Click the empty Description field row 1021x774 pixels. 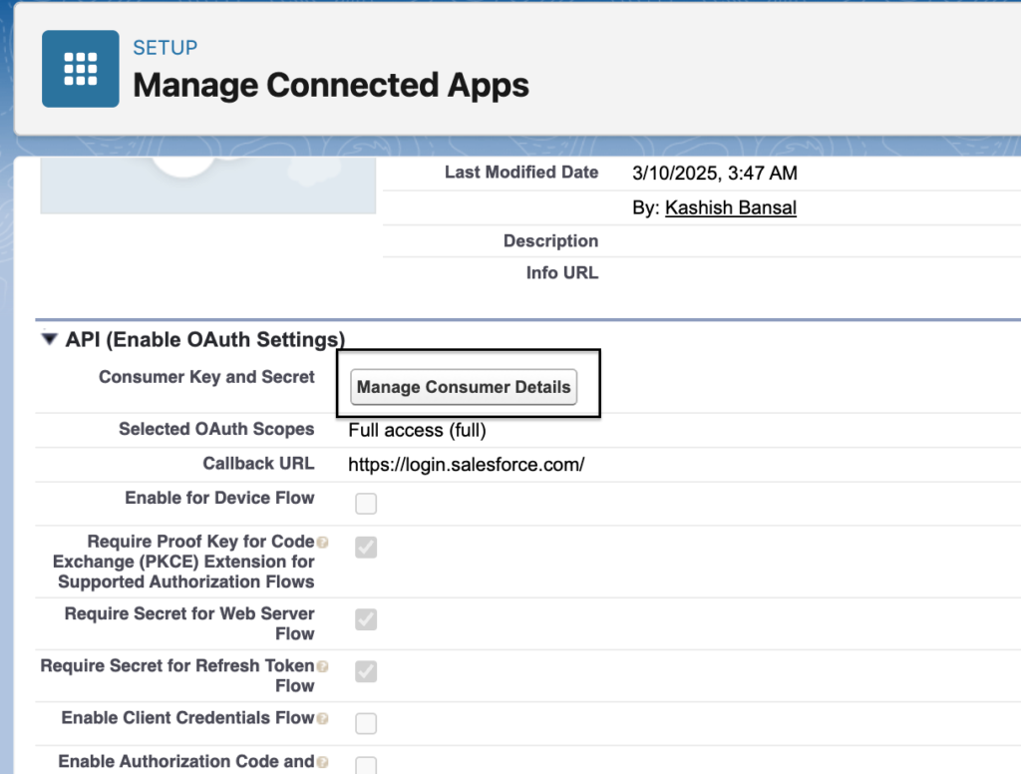[x=698, y=240]
